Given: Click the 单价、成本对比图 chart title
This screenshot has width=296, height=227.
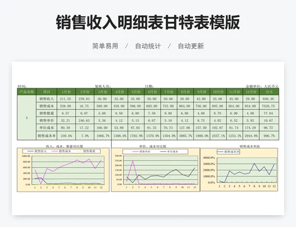Looking at the screenshot, I should pyautogui.click(x=153, y=146).
